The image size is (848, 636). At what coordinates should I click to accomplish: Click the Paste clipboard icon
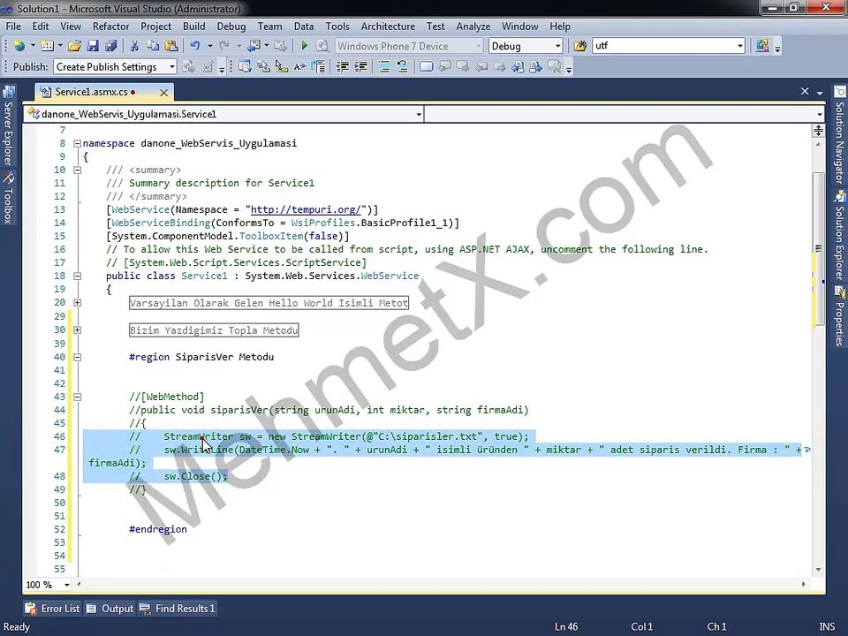(x=171, y=46)
